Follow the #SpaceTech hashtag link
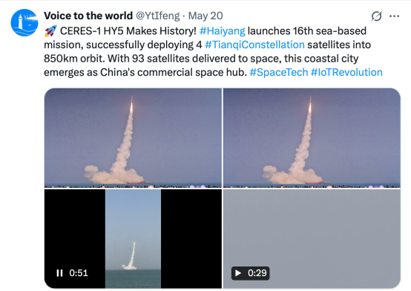The image size is (411, 291). pos(279,72)
